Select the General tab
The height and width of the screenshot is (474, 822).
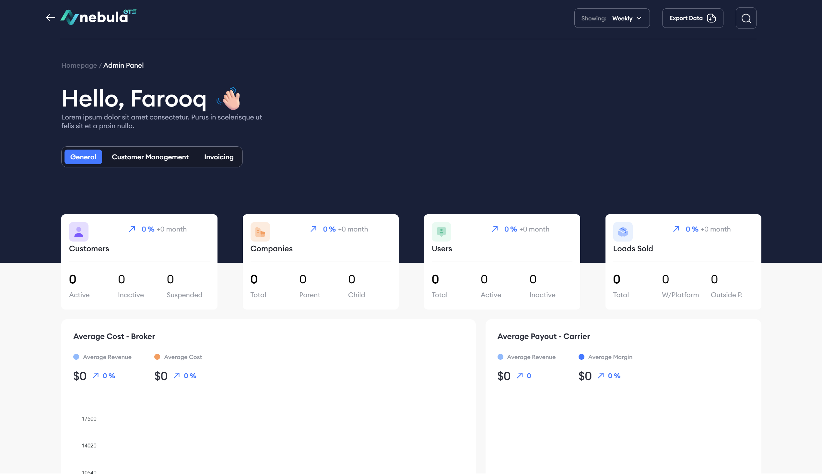click(83, 157)
